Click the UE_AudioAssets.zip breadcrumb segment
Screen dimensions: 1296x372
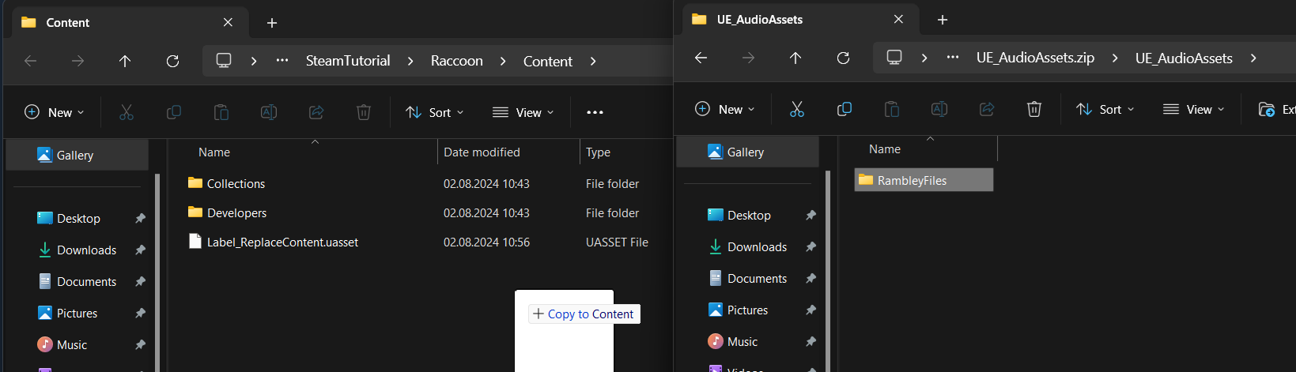(x=1035, y=58)
